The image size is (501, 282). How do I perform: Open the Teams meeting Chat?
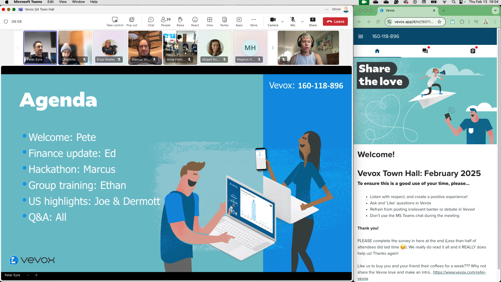coord(151,22)
